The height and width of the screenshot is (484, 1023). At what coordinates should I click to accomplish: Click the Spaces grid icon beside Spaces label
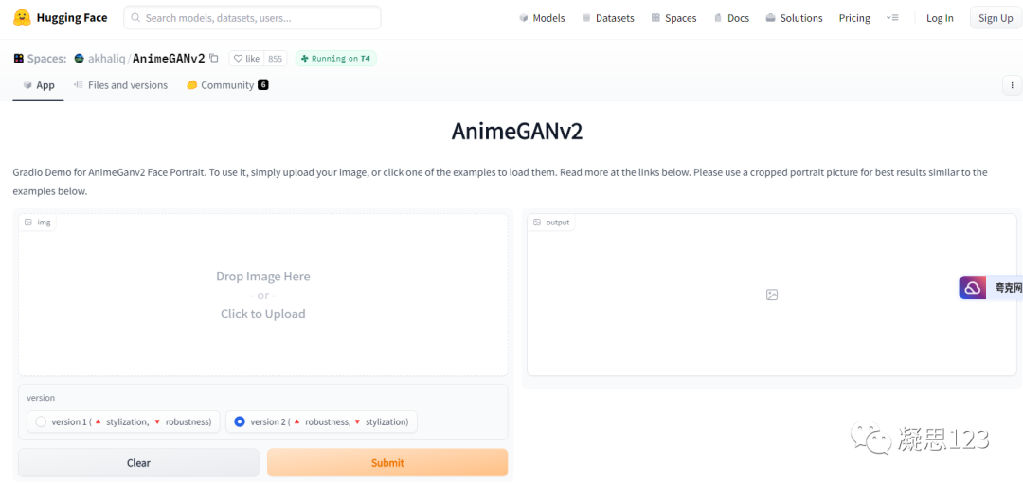tap(18, 58)
